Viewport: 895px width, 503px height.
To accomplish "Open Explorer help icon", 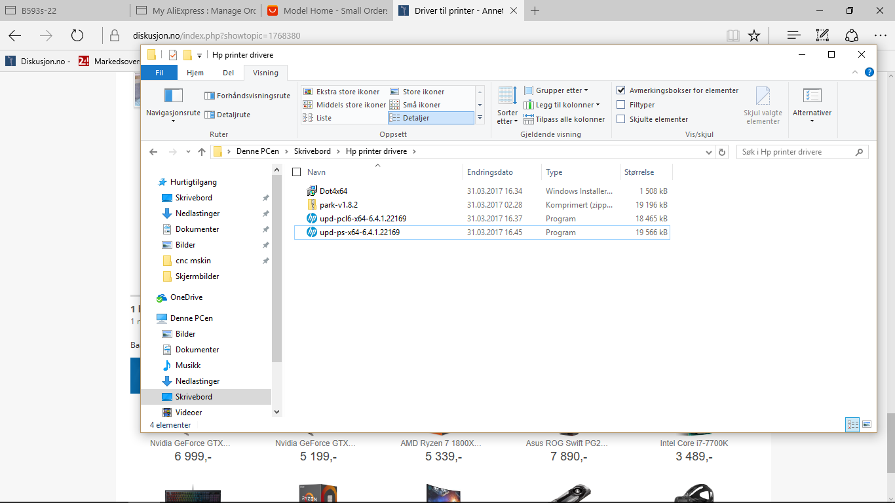I will coord(869,72).
